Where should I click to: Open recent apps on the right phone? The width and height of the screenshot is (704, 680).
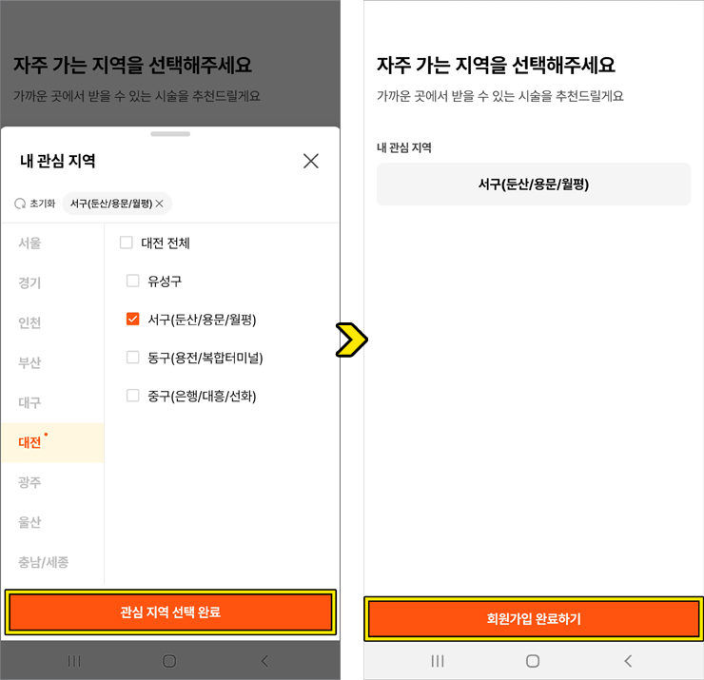[x=438, y=661]
